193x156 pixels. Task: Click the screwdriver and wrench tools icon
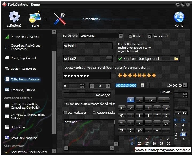[x=60, y=19]
